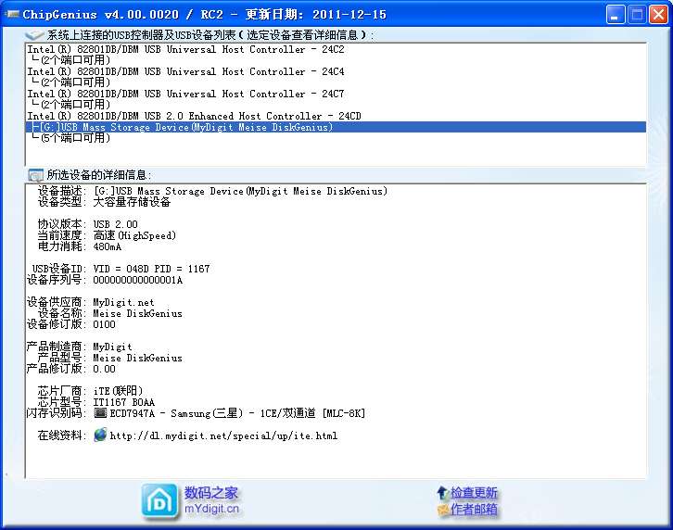Click the author email envelope icon
The height and width of the screenshot is (530, 673).
tap(442, 510)
